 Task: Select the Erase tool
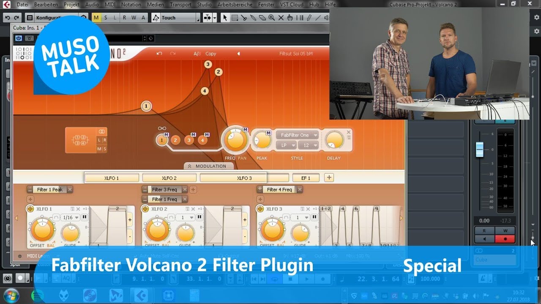(x=262, y=18)
